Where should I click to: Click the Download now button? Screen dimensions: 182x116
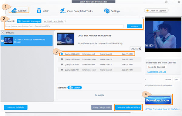pos(158,100)
